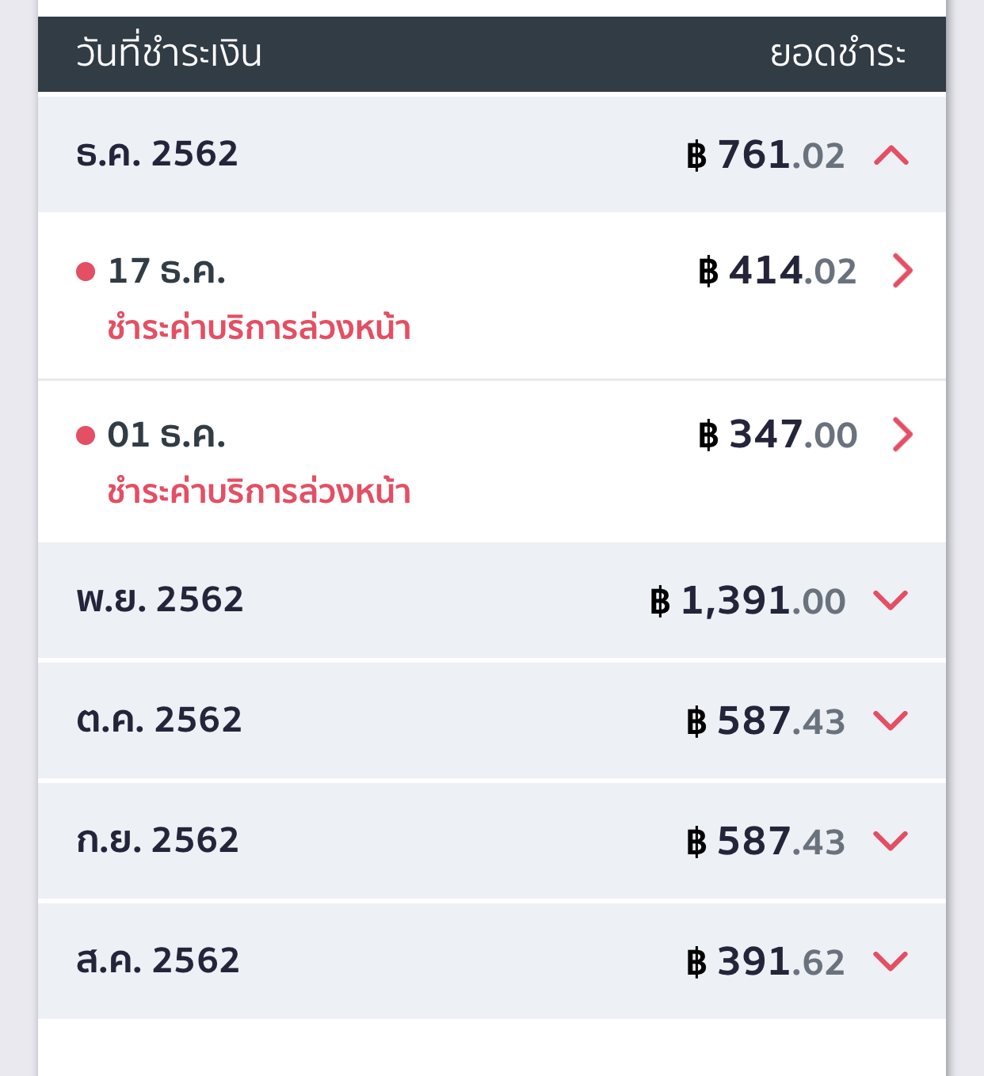Select the ฿ 347.00 amount

778,435
